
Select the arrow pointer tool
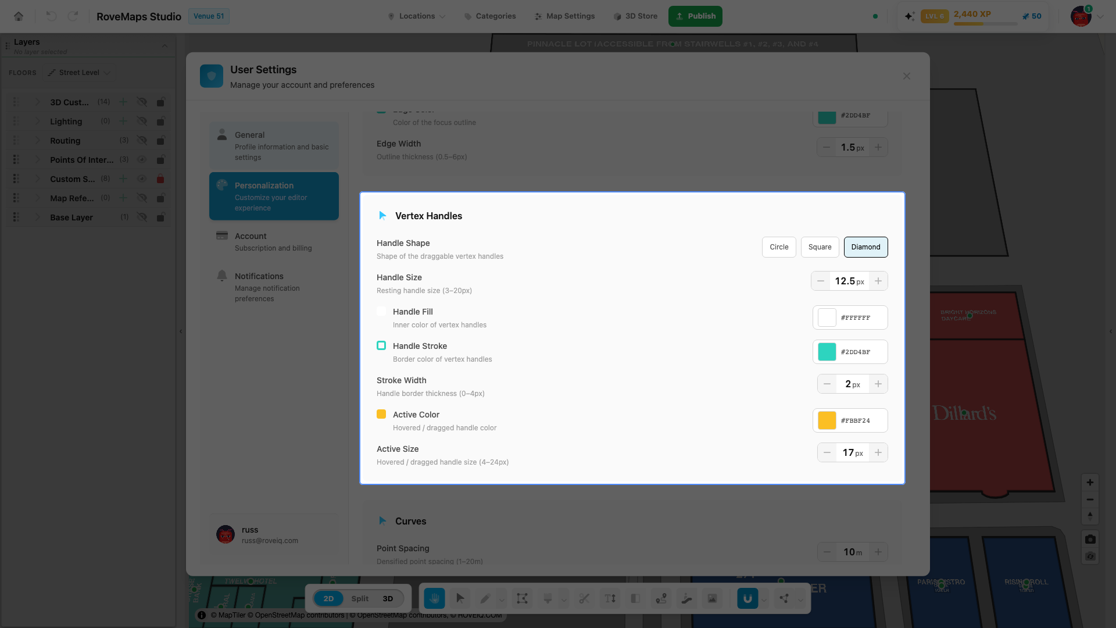click(460, 598)
